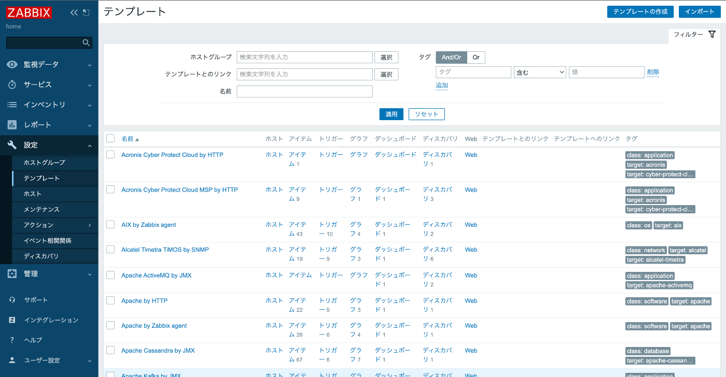Click the 追加 tag link

coord(442,85)
